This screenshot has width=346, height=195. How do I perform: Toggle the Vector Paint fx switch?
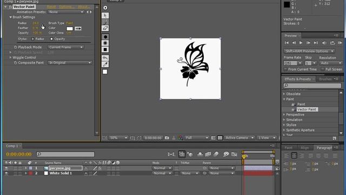point(10,7)
